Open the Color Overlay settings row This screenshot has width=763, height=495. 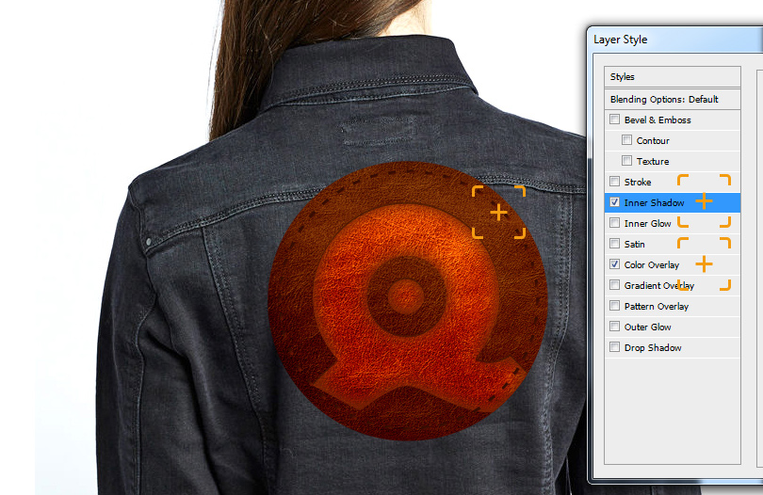pos(673,264)
